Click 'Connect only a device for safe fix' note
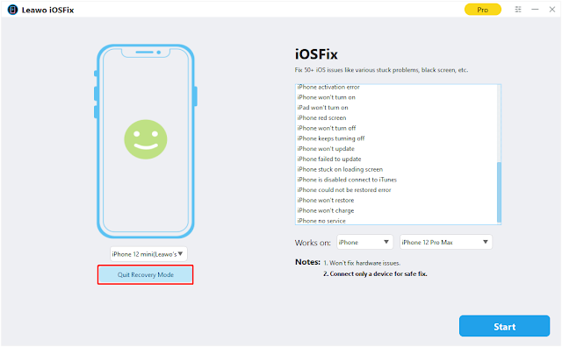562x347 pixels. pyautogui.click(x=375, y=274)
